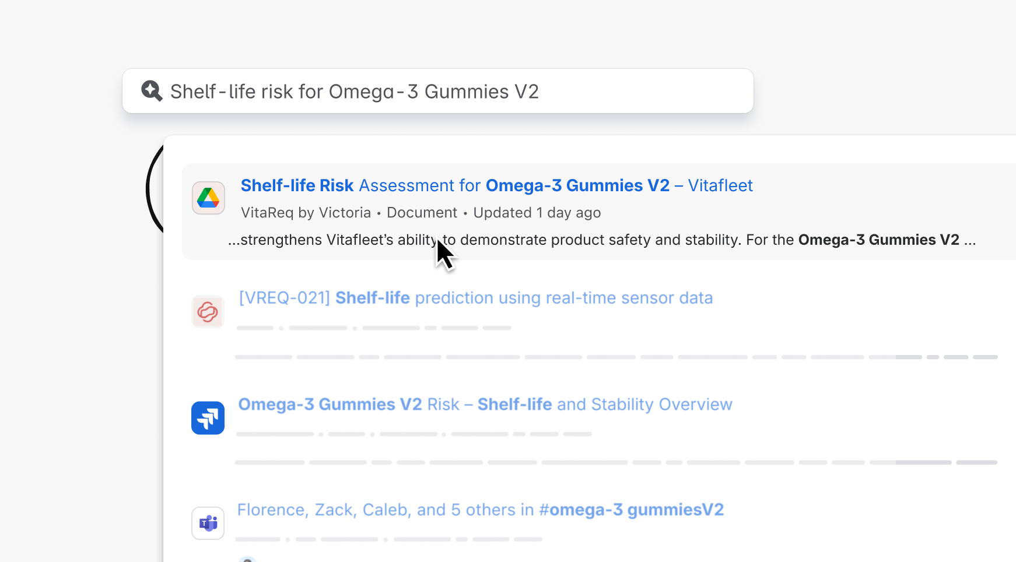
Task: Click the "VitaReq by Victoria" source label
Action: pos(306,213)
